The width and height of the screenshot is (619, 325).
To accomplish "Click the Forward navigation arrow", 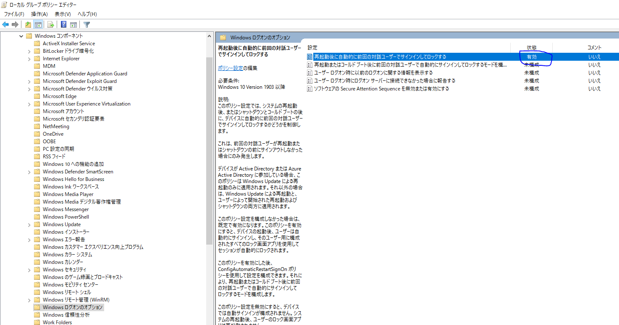I will [16, 24].
